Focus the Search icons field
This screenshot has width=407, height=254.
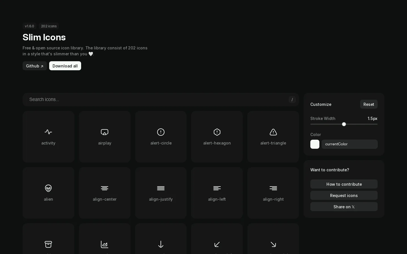(x=161, y=100)
